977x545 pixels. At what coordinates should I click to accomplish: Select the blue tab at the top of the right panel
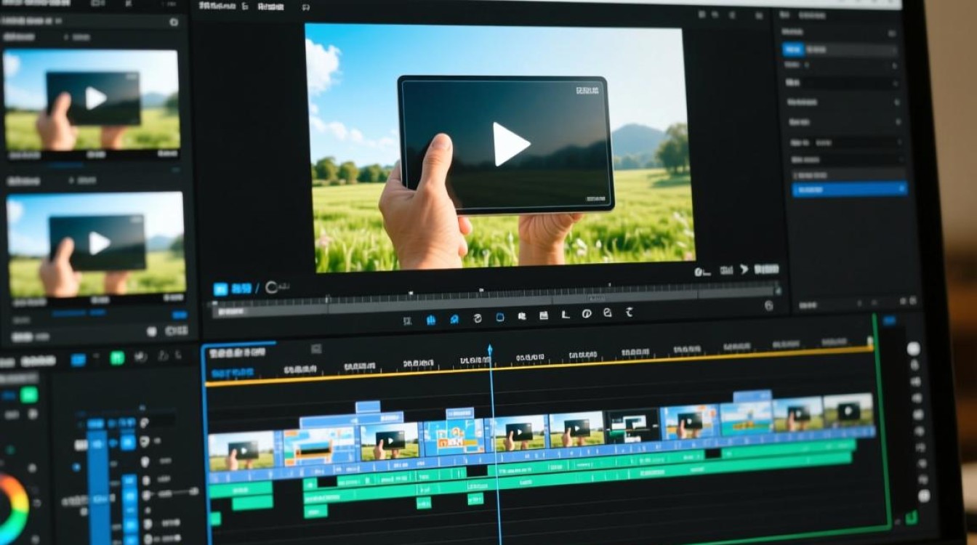[x=792, y=49]
